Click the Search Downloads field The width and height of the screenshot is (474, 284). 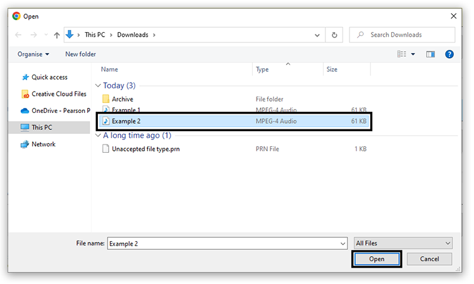coord(404,35)
